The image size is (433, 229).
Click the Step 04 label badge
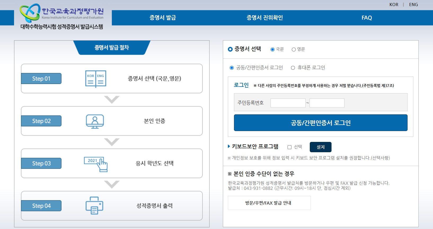coord(41,206)
